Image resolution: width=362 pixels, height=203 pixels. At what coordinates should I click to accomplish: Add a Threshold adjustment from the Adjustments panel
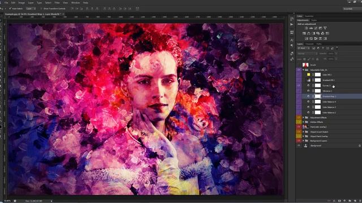pos(316,38)
